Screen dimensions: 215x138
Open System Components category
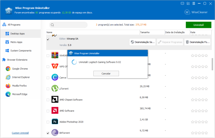pyautogui.click(x=21, y=51)
